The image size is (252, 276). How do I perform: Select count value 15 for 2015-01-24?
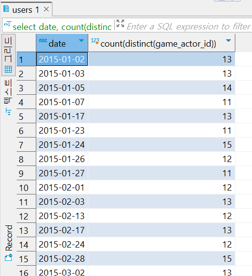(x=161, y=144)
